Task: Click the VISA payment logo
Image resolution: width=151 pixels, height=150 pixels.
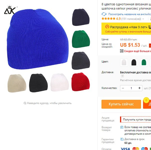Action: (x=125, y=149)
